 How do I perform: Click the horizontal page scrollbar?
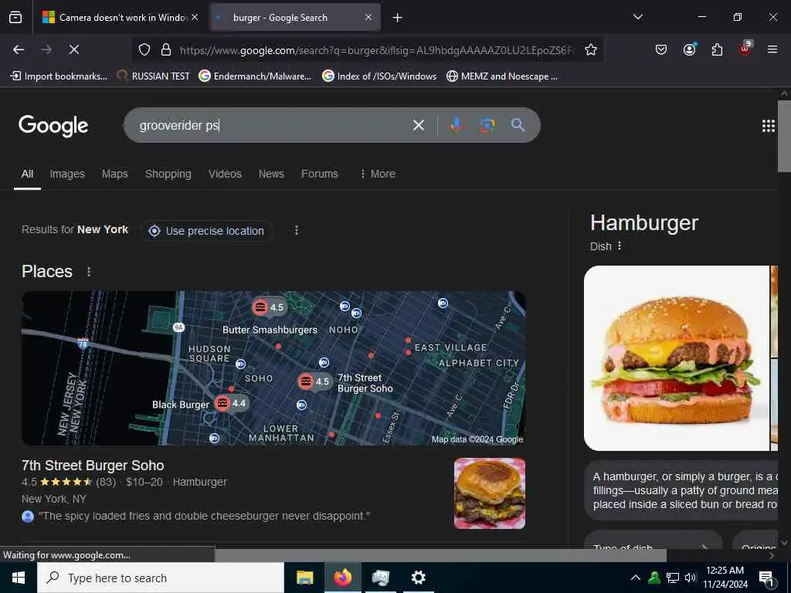[440, 555]
